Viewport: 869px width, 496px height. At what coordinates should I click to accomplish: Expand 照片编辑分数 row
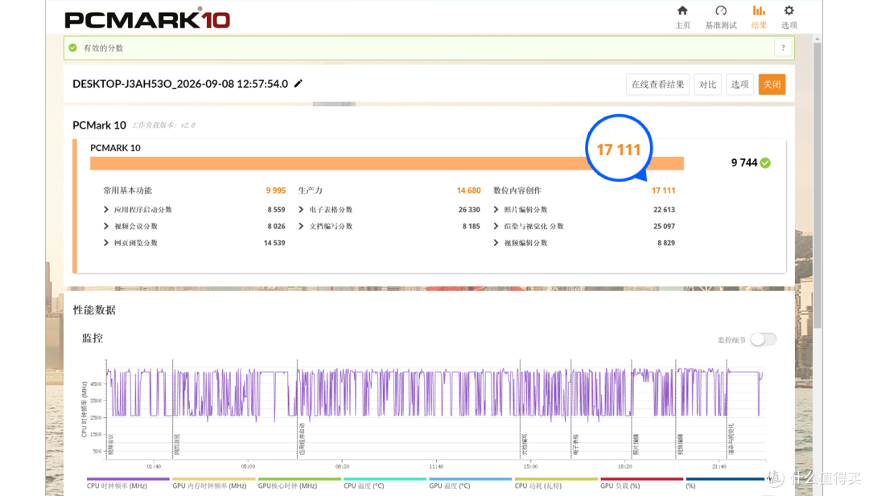(x=496, y=210)
